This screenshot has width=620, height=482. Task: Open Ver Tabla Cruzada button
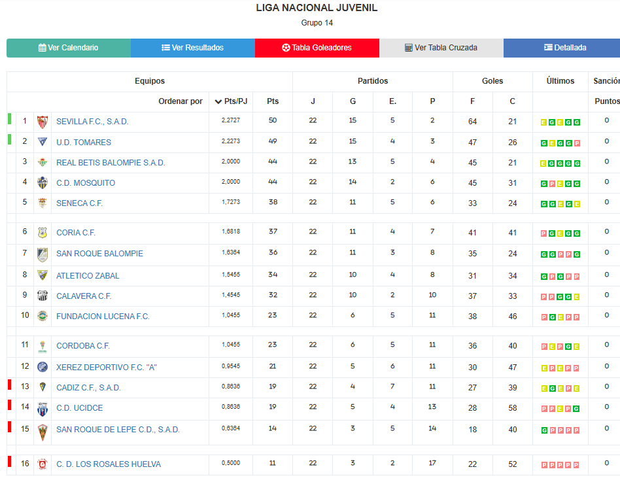pos(441,48)
